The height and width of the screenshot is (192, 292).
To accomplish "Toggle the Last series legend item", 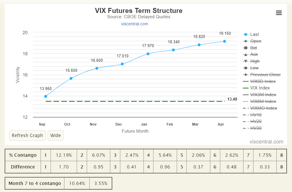I will (x=251, y=34).
